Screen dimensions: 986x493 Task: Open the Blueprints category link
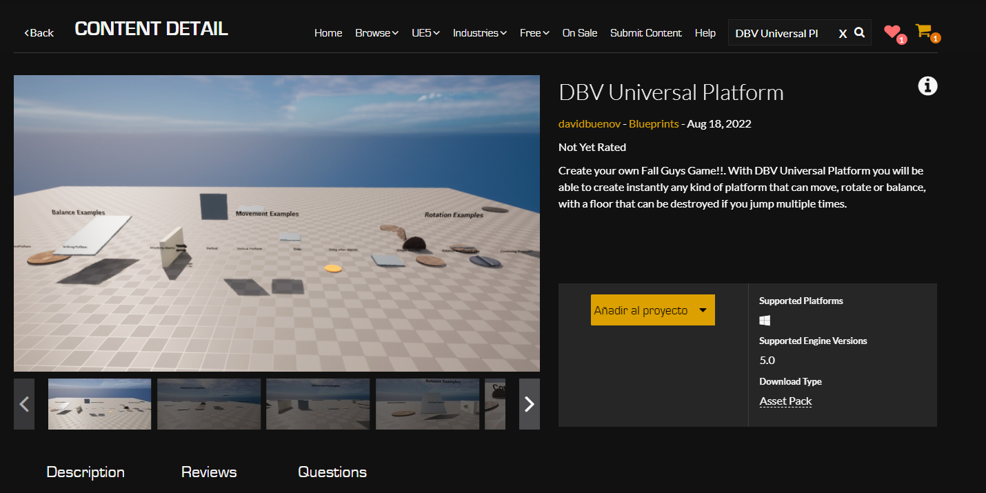654,124
